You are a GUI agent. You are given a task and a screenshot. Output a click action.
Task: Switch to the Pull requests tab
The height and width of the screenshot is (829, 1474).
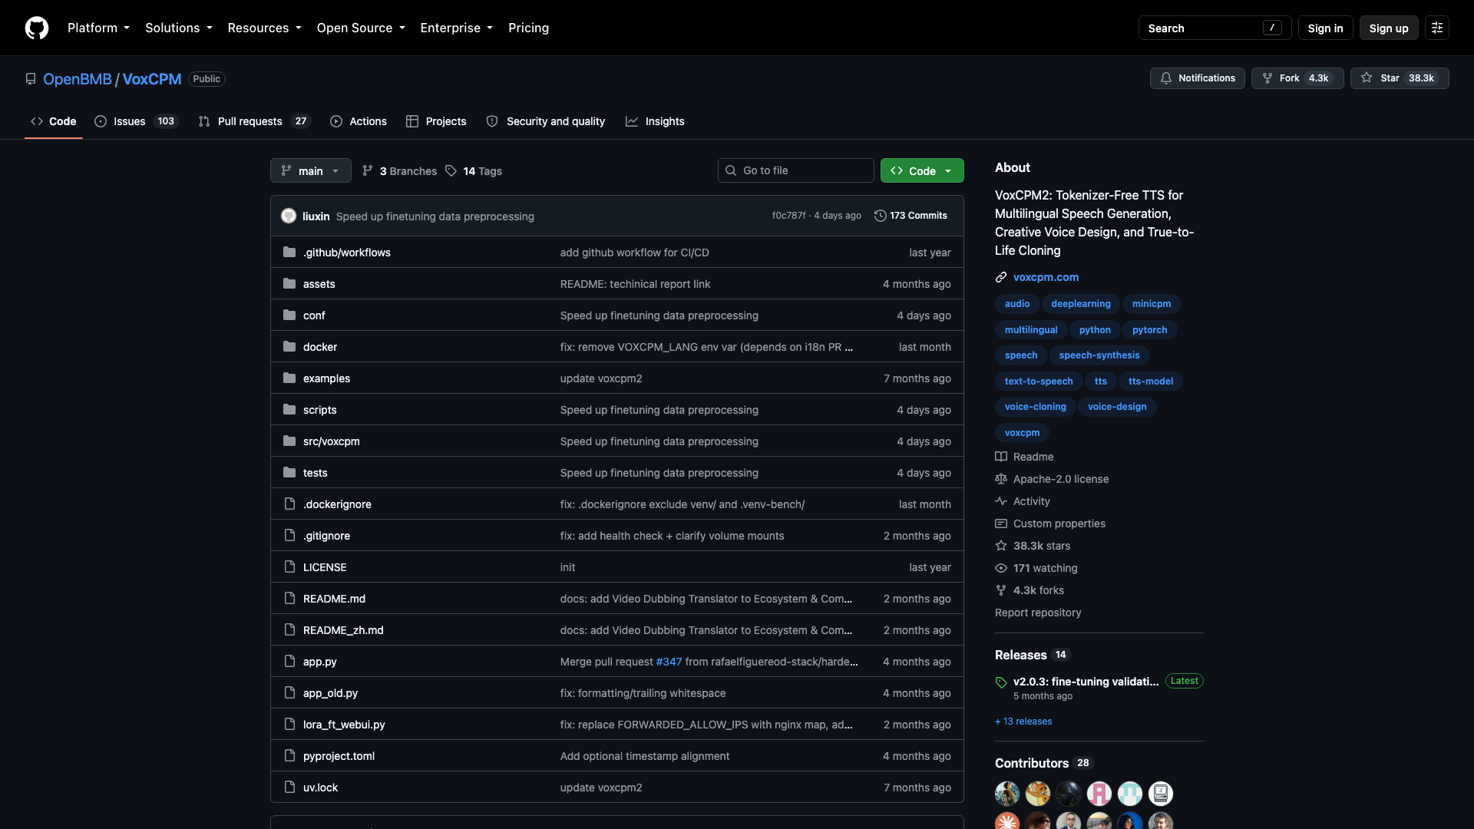(x=253, y=121)
